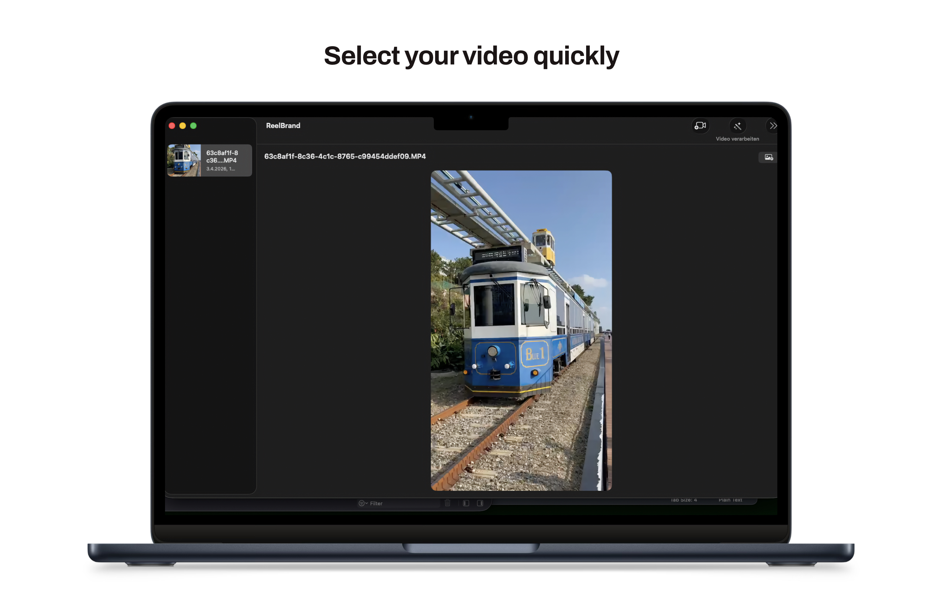Open the Plain Text syntax selector

730,500
